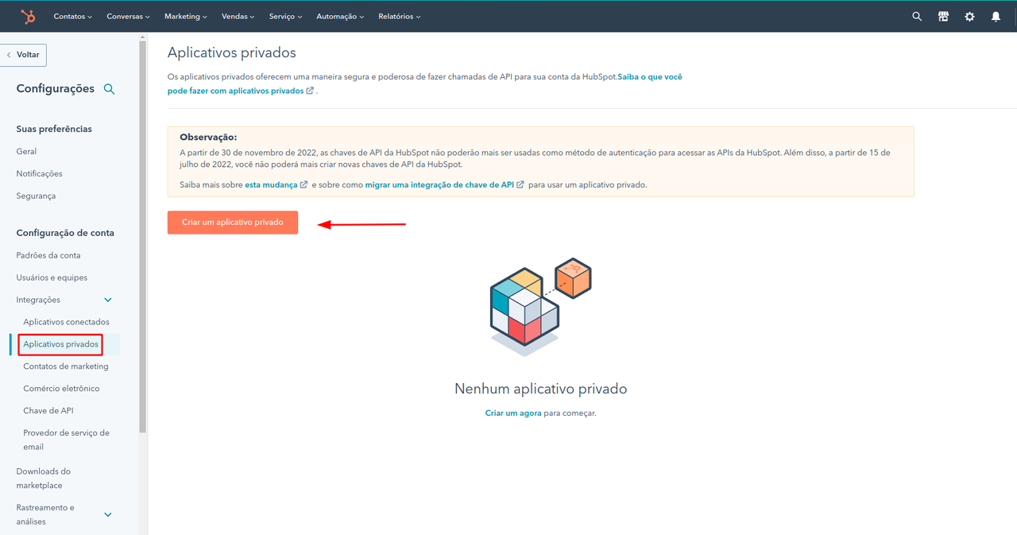Select Provedor de serviço de email
Viewport: 1017px width, 535px height.
click(x=66, y=440)
